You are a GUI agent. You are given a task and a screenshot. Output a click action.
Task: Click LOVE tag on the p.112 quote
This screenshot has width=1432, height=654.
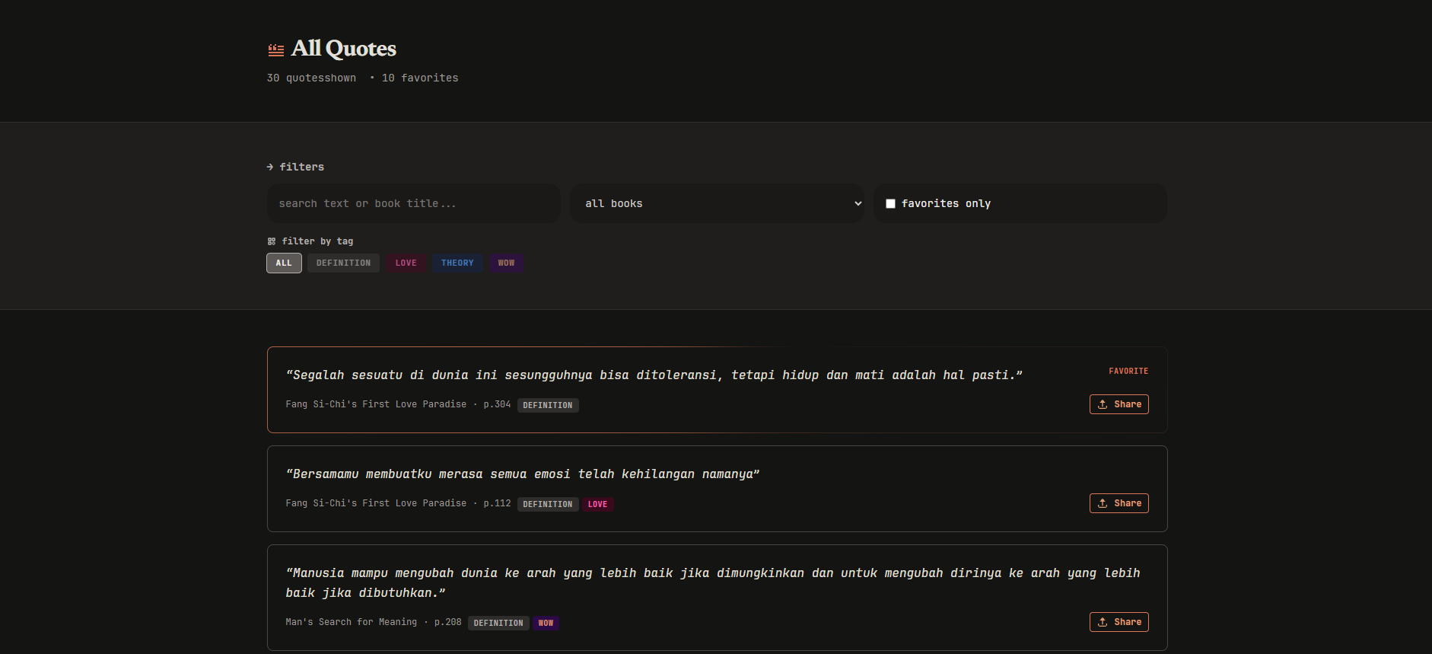pyautogui.click(x=598, y=504)
